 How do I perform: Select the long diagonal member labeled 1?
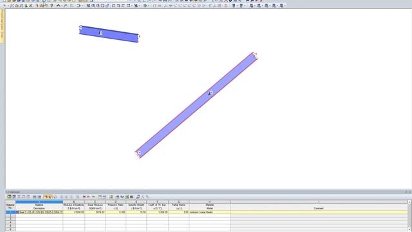[x=196, y=105]
